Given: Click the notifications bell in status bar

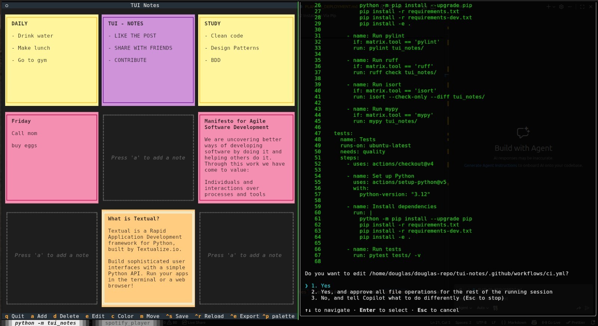Looking at the screenshot, I should pyautogui.click(x=593, y=322).
